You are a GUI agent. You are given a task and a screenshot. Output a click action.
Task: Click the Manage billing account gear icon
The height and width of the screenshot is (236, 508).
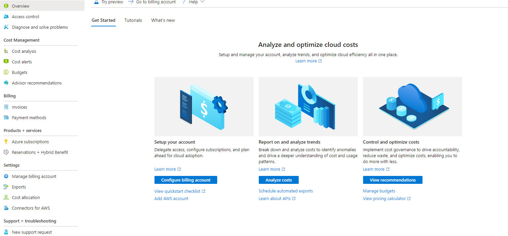(6, 176)
